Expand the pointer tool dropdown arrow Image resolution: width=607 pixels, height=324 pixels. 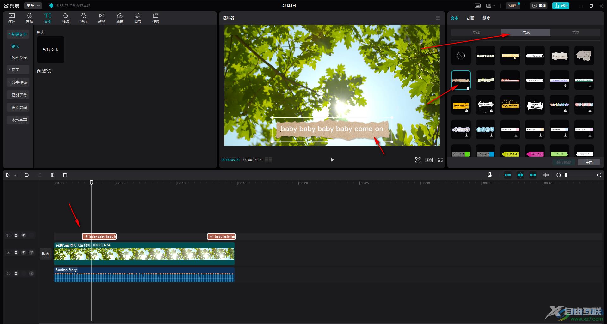tap(15, 175)
